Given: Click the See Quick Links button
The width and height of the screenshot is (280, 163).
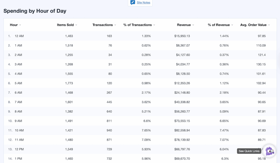Looking at the screenshot, I should click(249, 151).
